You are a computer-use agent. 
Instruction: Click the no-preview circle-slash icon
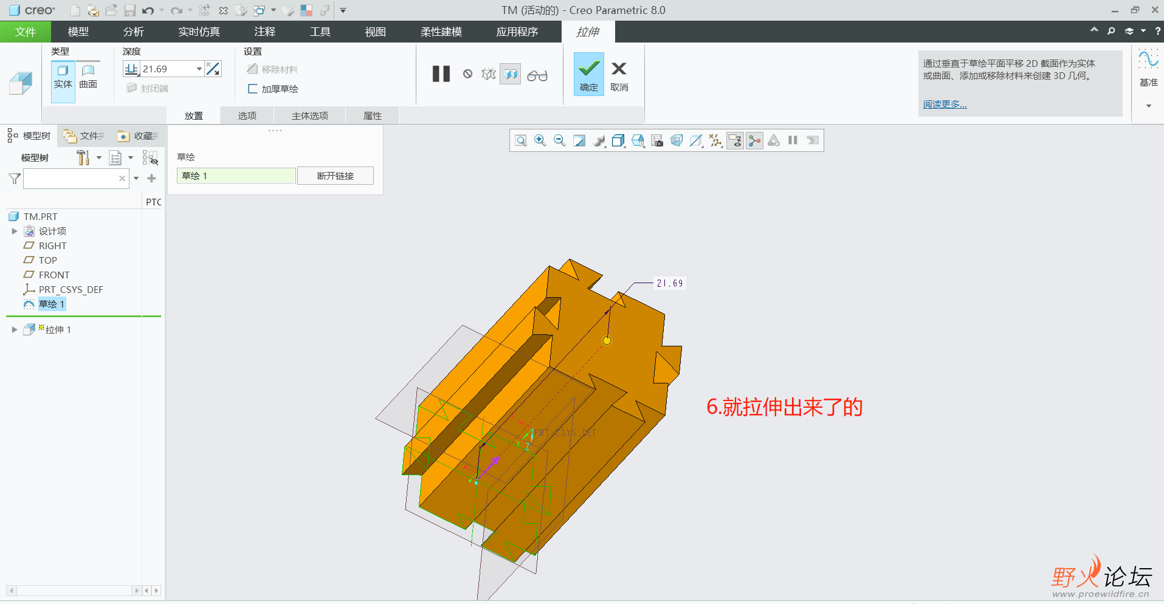467,74
